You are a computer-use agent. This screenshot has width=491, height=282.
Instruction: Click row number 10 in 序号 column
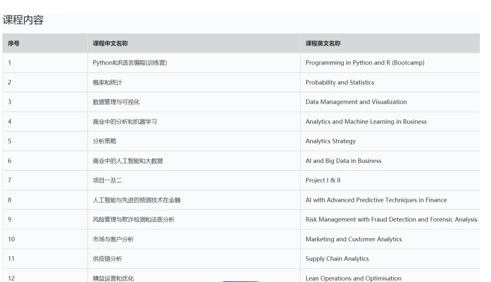tap(11, 239)
